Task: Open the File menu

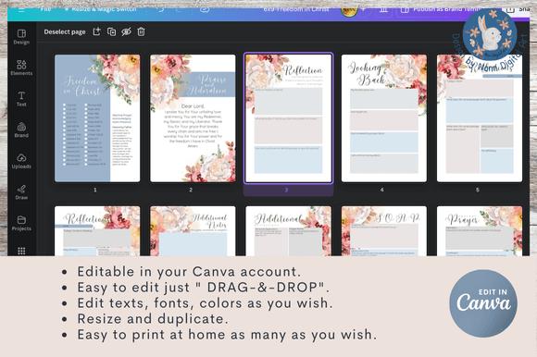Action: coord(45,9)
